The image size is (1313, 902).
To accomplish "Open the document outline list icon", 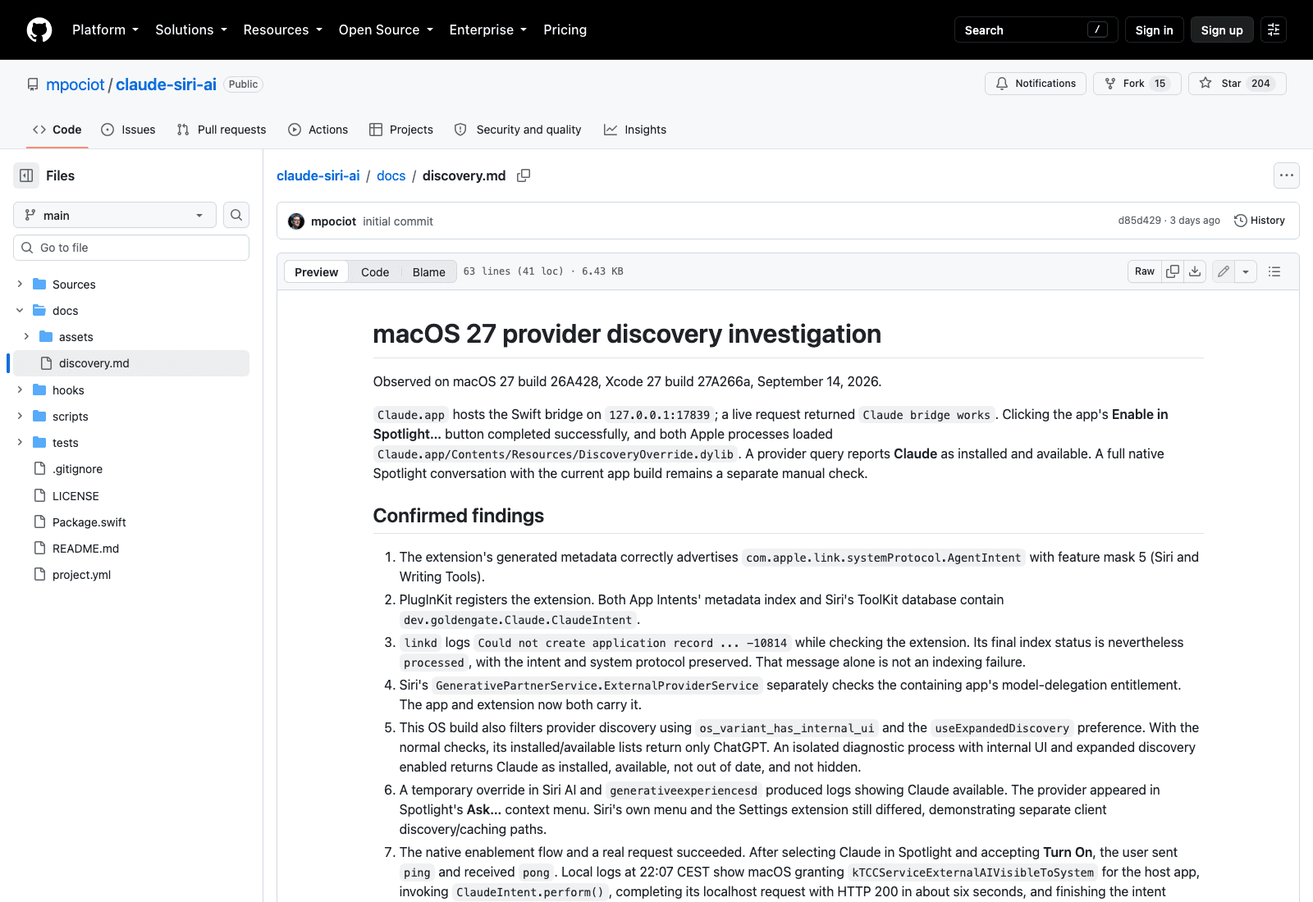I will point(1274,271).
